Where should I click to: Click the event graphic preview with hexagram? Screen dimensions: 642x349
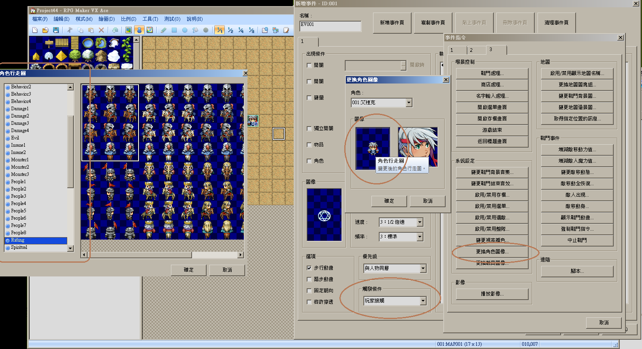point(324,214)
